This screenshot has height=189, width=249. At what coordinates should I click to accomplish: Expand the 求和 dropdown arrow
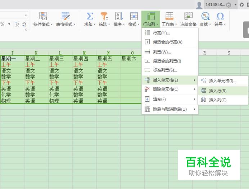point(94,25)
